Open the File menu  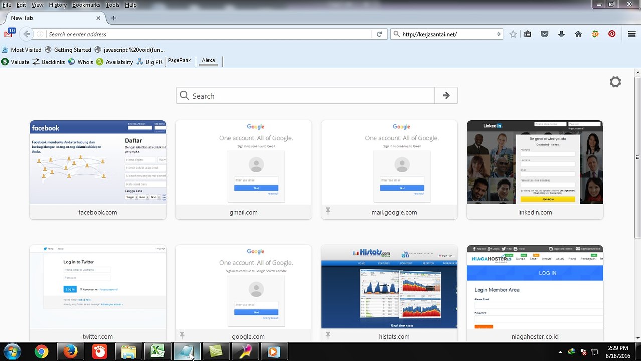click(x=7, y=5)
